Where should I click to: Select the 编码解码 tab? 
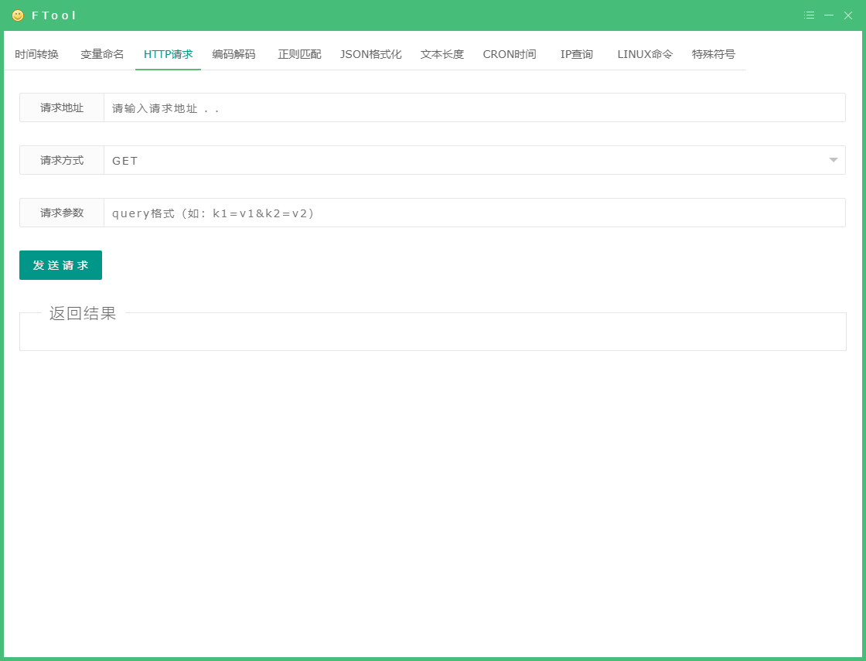234,54
